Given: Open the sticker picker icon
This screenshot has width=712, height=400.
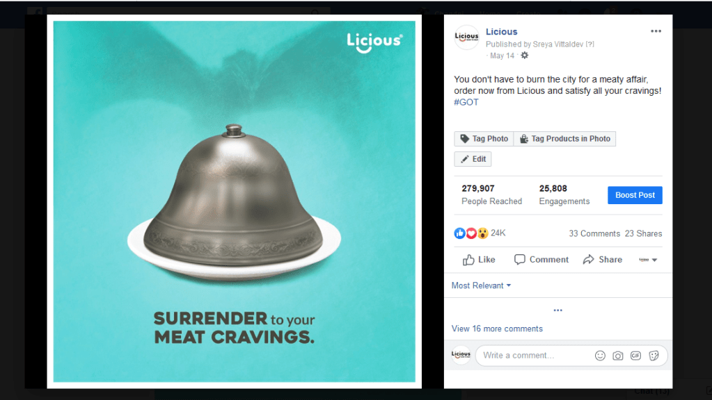Looking at the screenshot, I should click(x=654, y=356).
